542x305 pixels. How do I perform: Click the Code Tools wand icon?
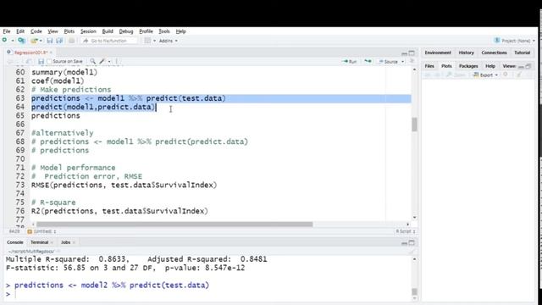tap(102, 62)
